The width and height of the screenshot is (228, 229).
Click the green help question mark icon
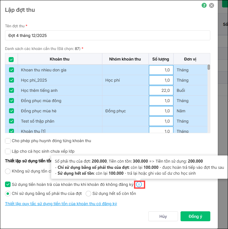click(204, 5)
